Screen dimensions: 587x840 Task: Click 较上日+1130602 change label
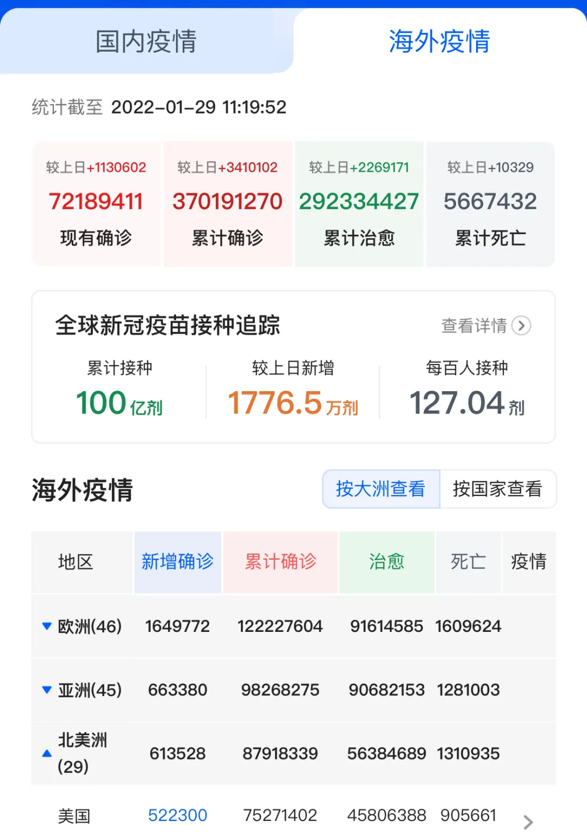tap(96, 167)
